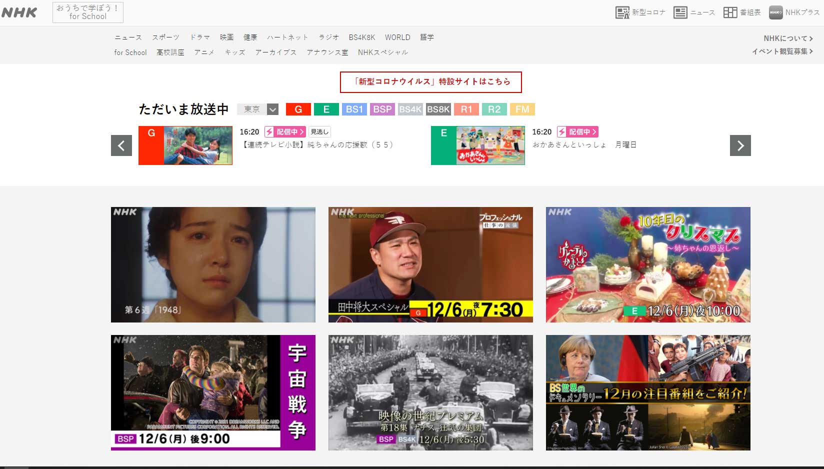This screenshot has width=824, height=469.
Task: Open the 田中将大スペシャル feature card
Action: [x=430, y=264]
